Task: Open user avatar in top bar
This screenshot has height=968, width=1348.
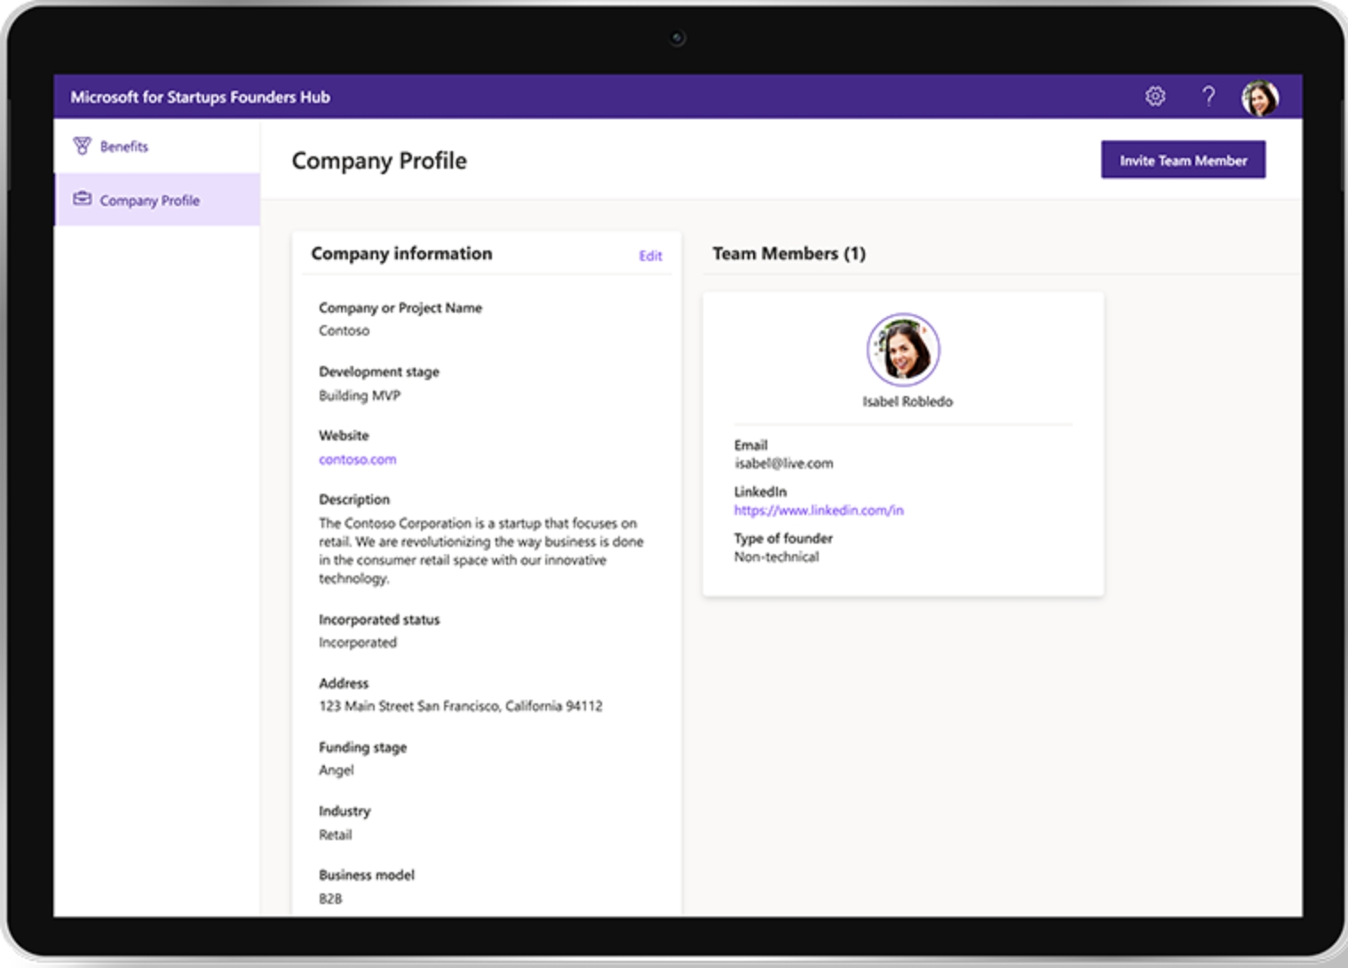Action: pos(1260,97)
